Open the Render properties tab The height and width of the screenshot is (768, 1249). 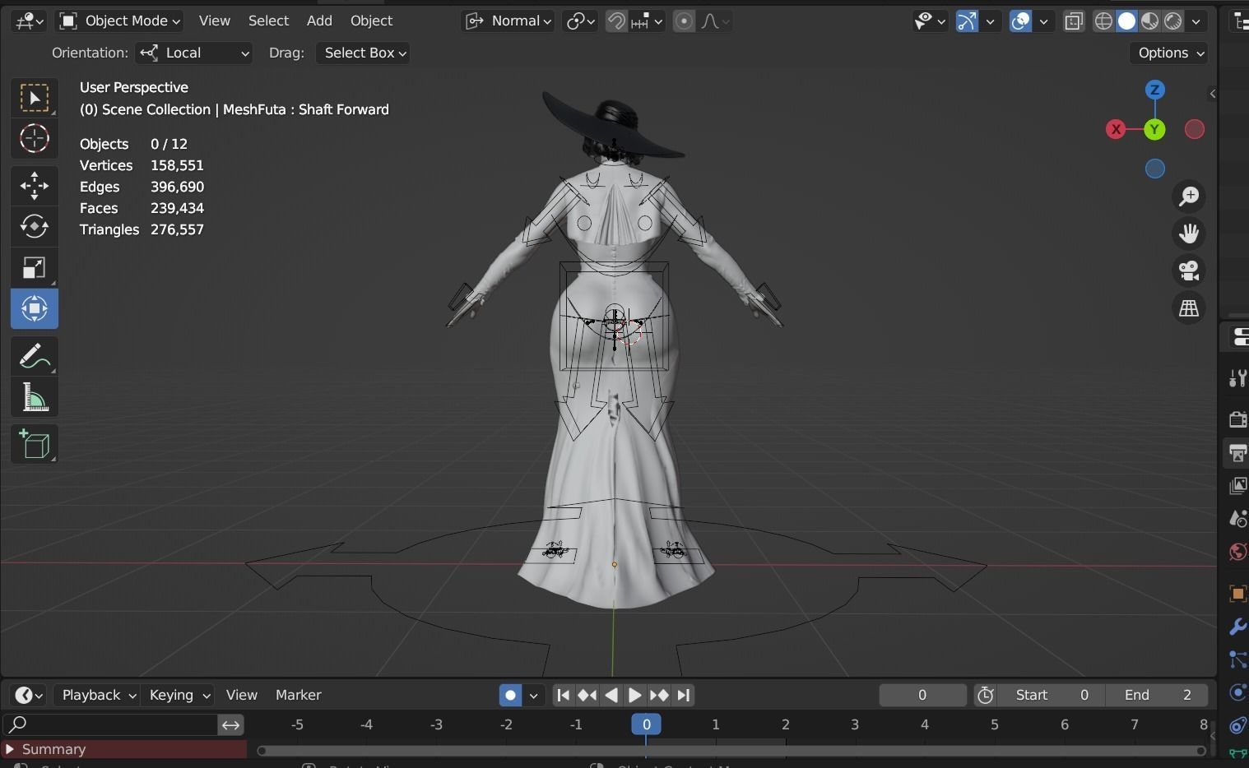[1237, 419]
